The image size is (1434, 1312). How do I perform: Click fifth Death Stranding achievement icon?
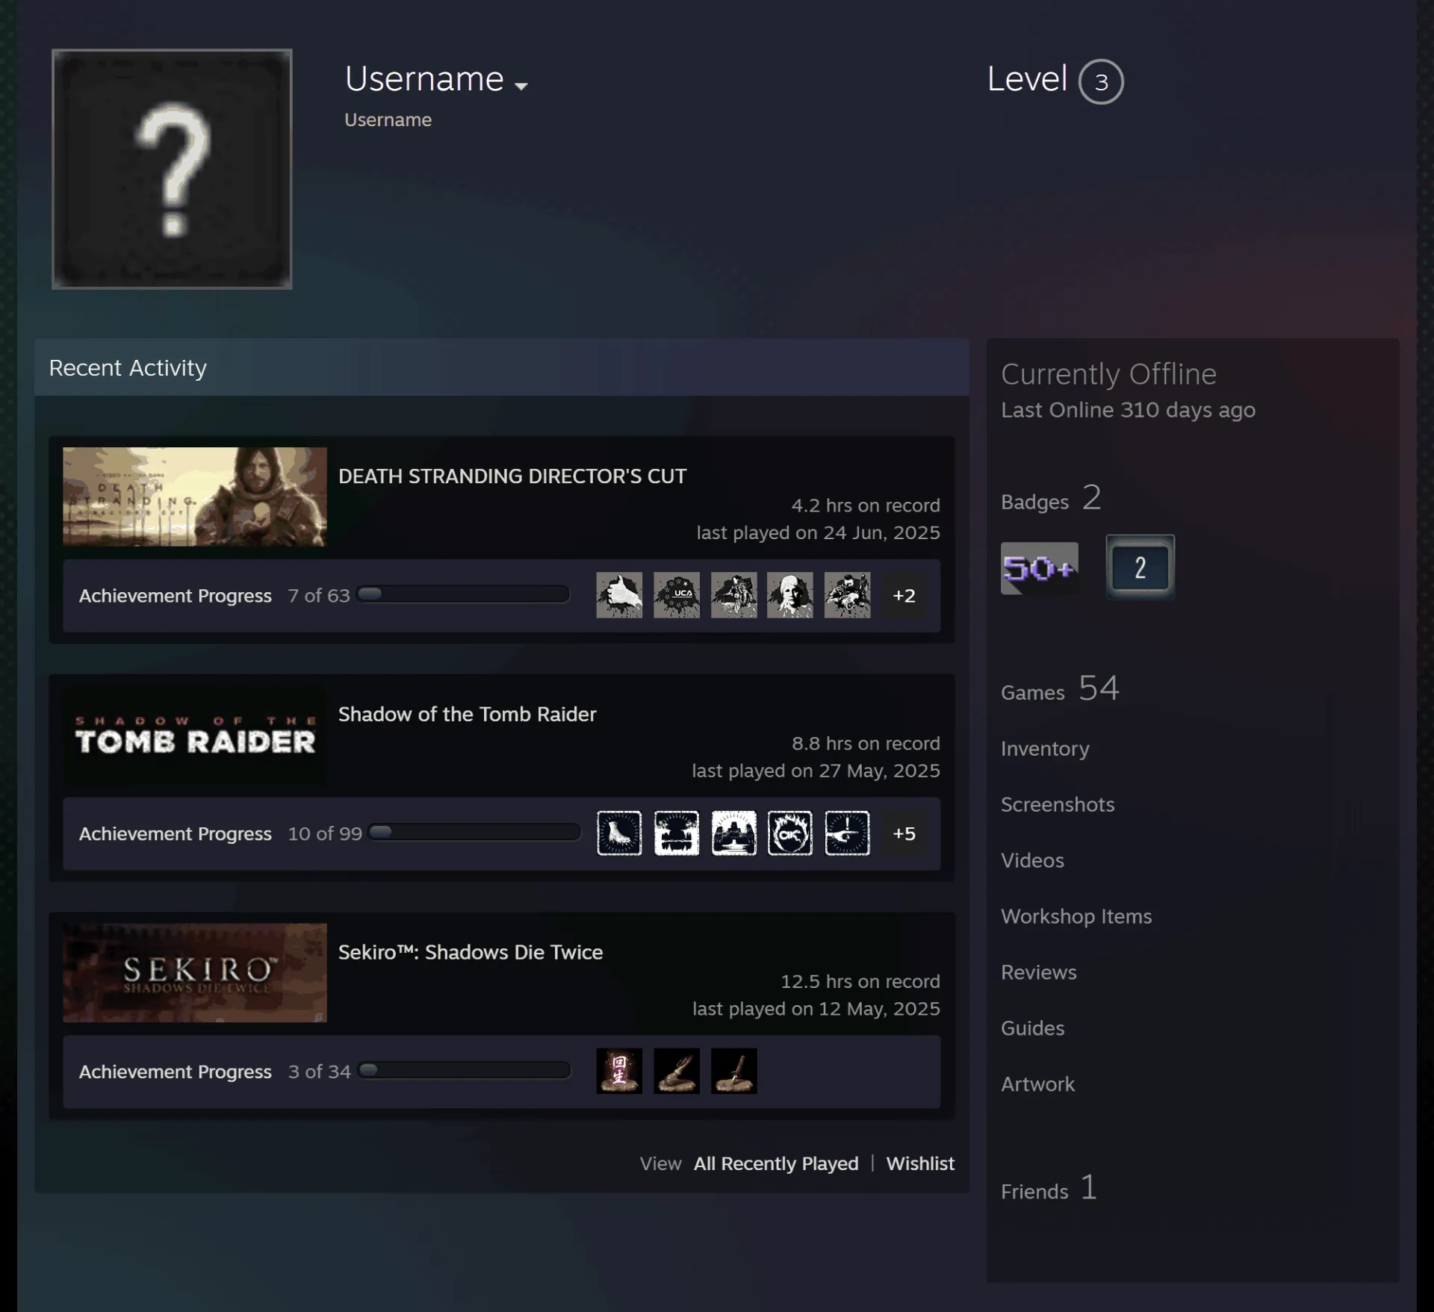coord(848,595)
